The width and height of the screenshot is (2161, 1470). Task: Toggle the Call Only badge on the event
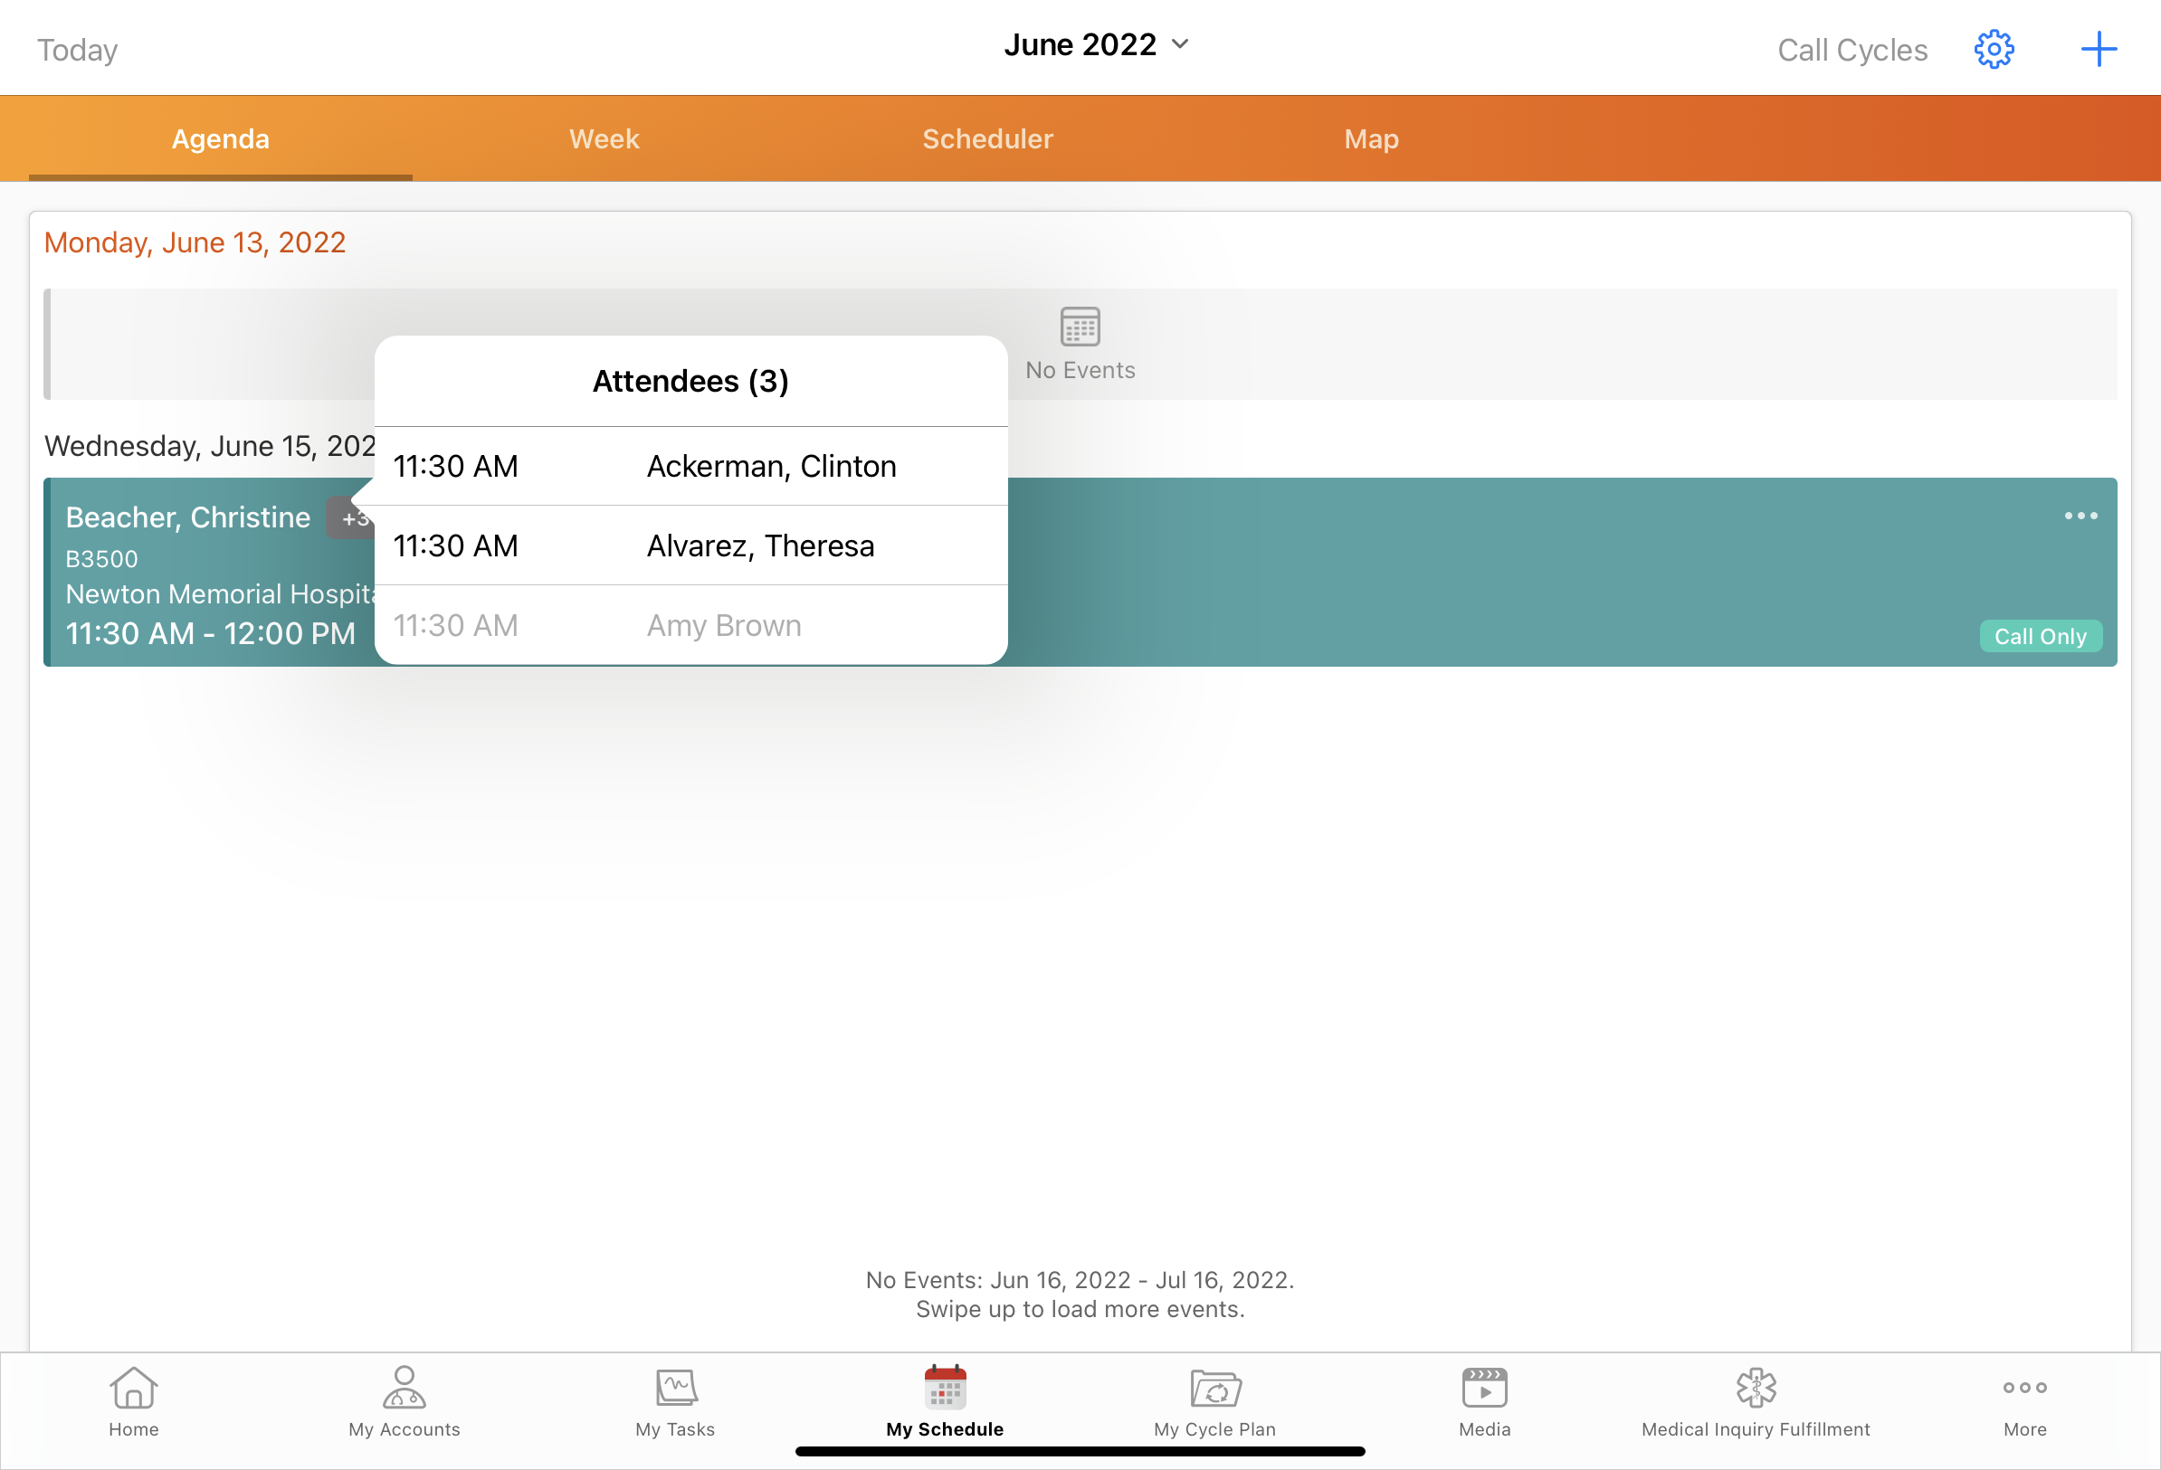2040,636
